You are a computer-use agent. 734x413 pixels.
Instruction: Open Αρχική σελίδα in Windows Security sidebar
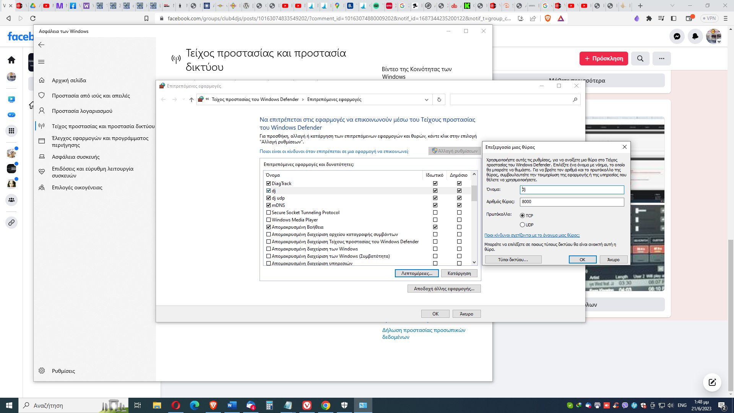pos(69,80)
